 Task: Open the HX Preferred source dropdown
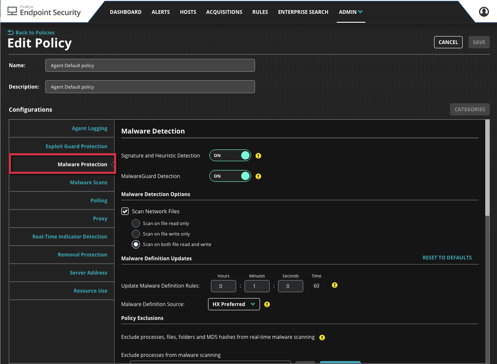click(234, 304)
